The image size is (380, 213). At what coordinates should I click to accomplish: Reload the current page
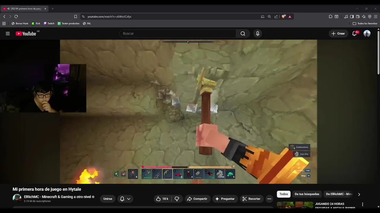(x=16, y=17)
